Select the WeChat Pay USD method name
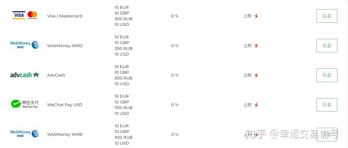Image resolution: width=348 pixels, height=148 pixels. coord(65,105)
